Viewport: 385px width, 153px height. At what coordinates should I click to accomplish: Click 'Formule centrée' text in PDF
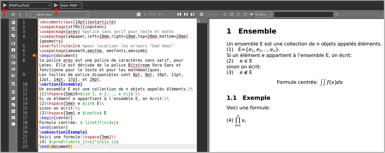click(298, 82)
